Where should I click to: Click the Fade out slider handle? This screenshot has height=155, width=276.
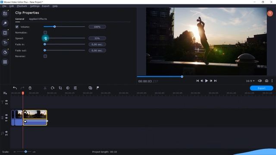click(x=45, y=50)
